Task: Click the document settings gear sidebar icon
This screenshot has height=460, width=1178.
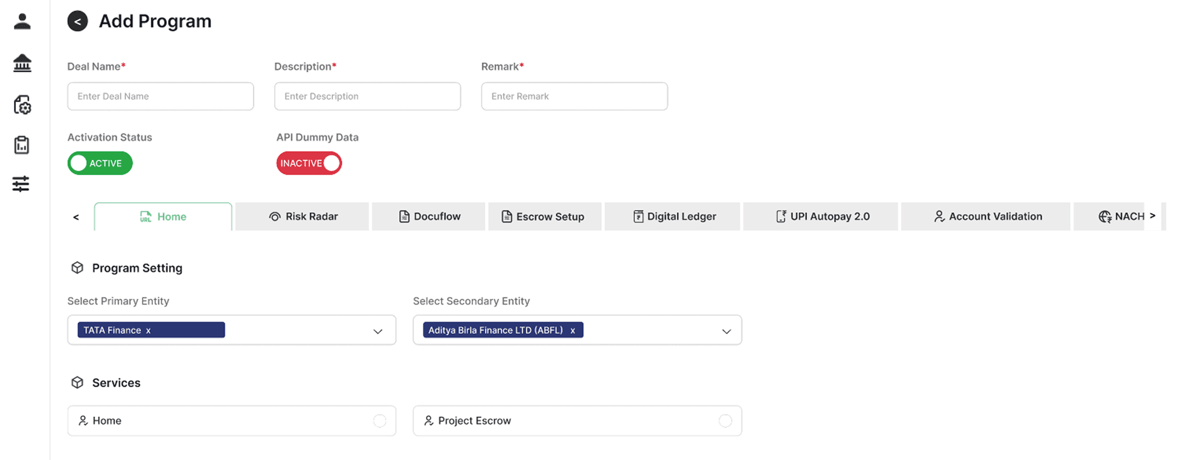Action: pos(22,105)
